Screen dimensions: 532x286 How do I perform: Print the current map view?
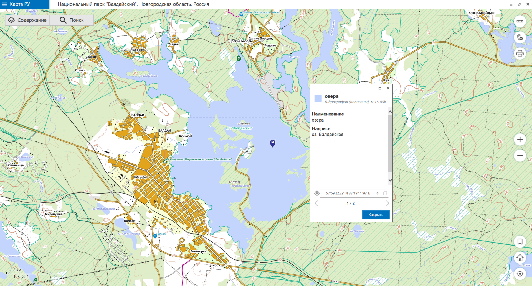(x=520, y=53)
